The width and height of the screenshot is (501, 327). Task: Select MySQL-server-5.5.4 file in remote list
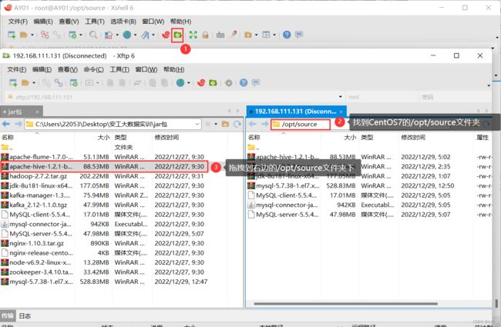[x=287, y=215]
